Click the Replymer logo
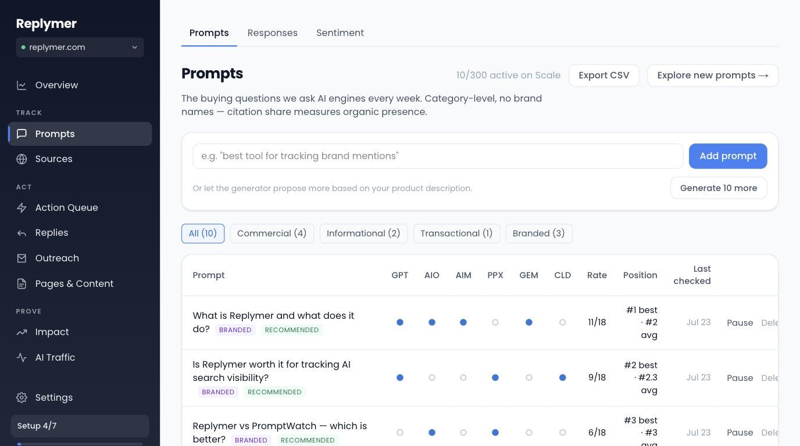Screen dimensions: 800x446 (x=47, y=24)
